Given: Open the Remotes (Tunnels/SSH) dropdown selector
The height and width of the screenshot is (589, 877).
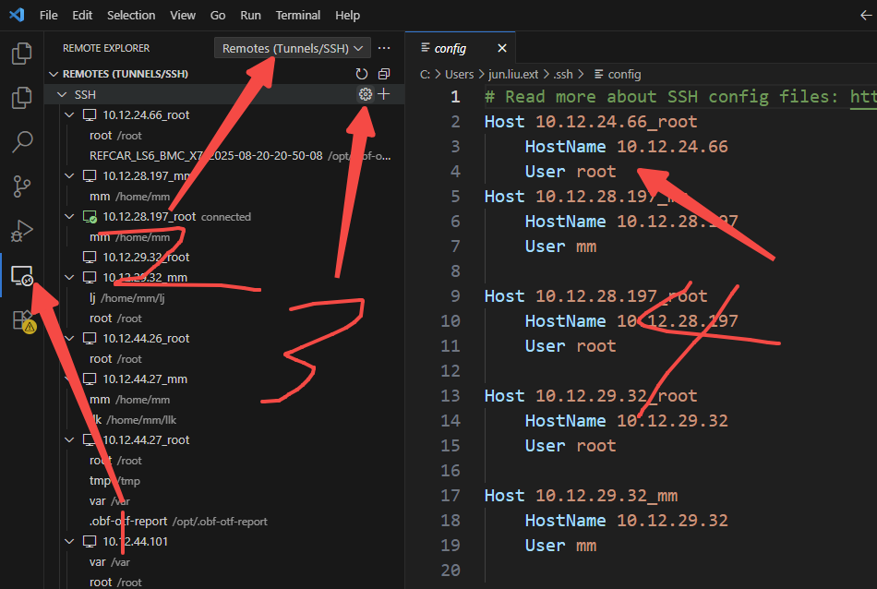Looking at the screenshot, I should [292, 47].
